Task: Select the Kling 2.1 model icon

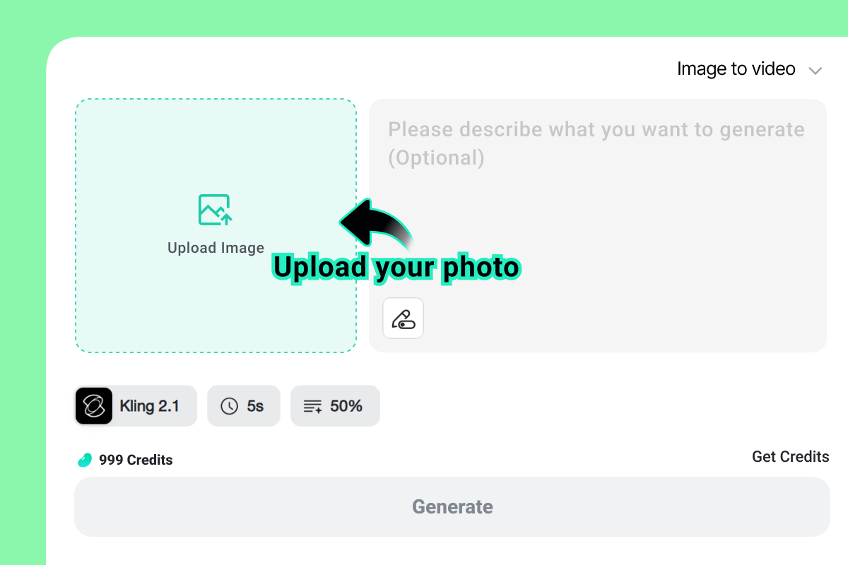Action: pos(94,405)
